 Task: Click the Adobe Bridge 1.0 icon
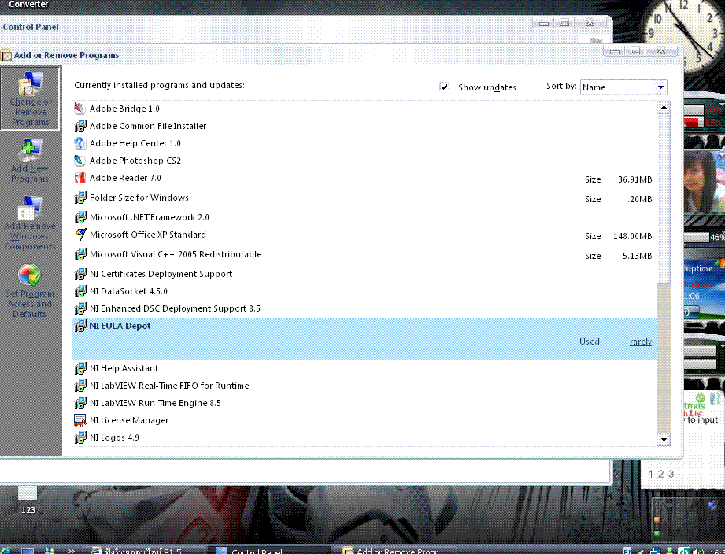tap(80, 109)
